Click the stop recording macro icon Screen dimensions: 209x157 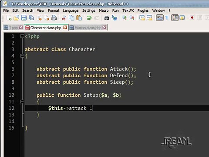click(200, 18)
